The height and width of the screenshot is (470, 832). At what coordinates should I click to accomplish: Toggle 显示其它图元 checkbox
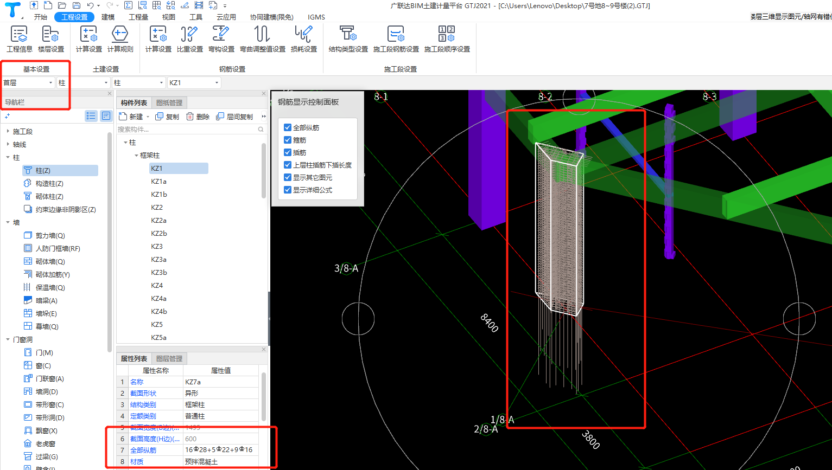coord(288,177)
